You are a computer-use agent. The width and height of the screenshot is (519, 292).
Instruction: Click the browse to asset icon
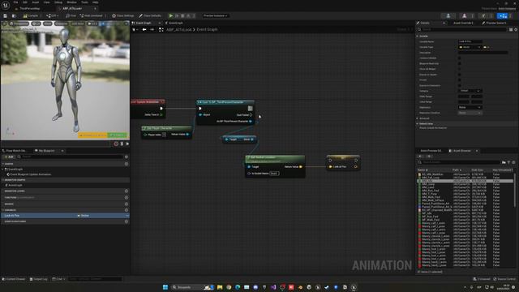(x=14, y=15)
